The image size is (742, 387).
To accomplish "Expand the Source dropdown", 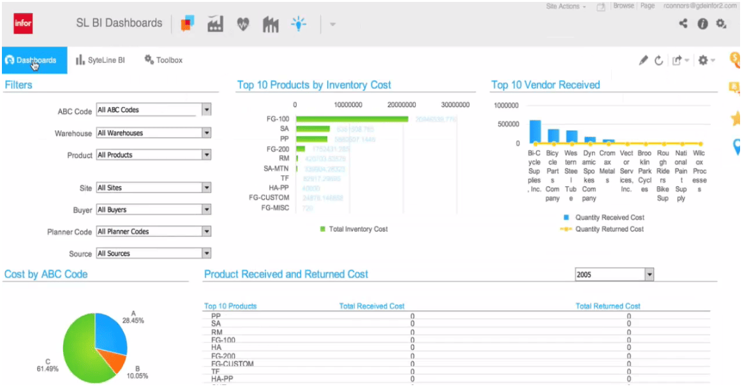I will pos(206,254).
